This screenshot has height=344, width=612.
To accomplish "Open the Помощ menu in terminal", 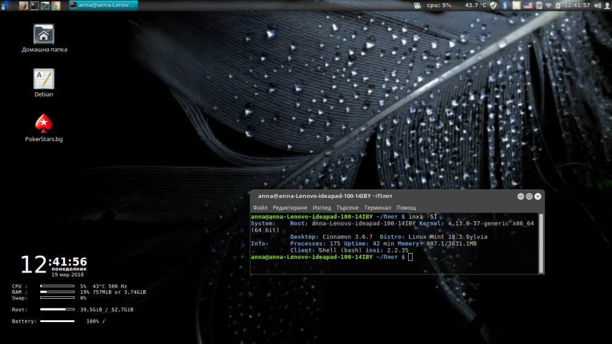I will pyautogui.click(x=406, y=208).
